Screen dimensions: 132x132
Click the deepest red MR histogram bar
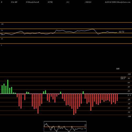[x=74, y=104]
